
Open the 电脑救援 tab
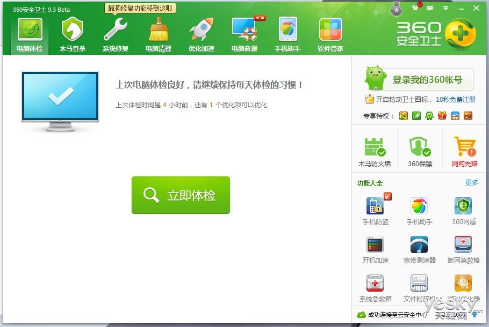coord(244,35)
